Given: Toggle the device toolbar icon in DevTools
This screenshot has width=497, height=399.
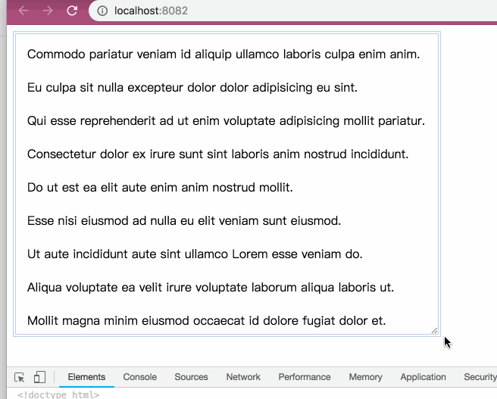Looking at the screenshot, I should (39, 377).
